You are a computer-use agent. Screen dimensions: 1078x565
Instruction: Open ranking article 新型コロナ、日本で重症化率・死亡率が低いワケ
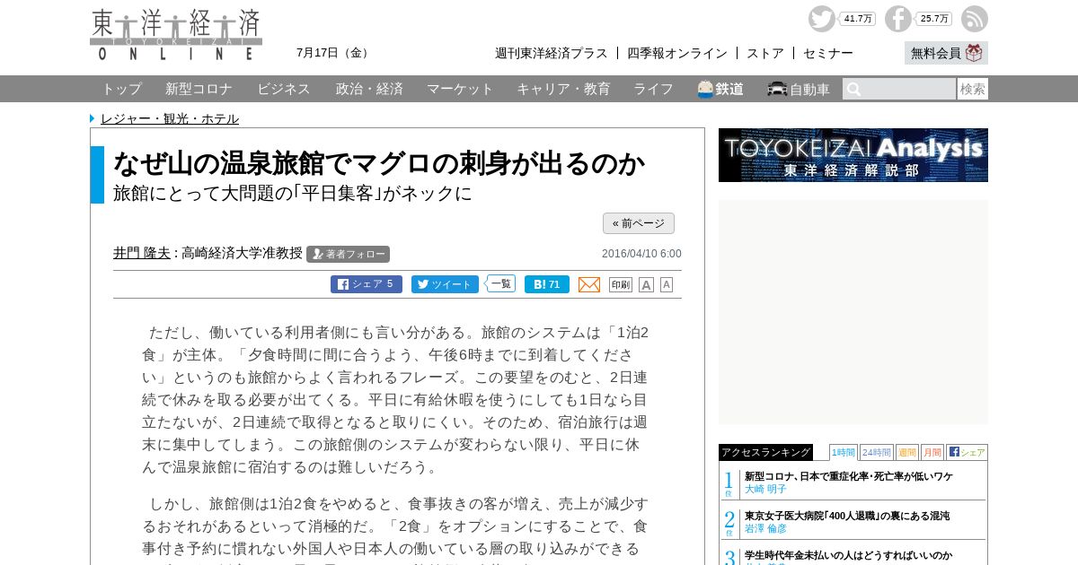click(849, 476)
